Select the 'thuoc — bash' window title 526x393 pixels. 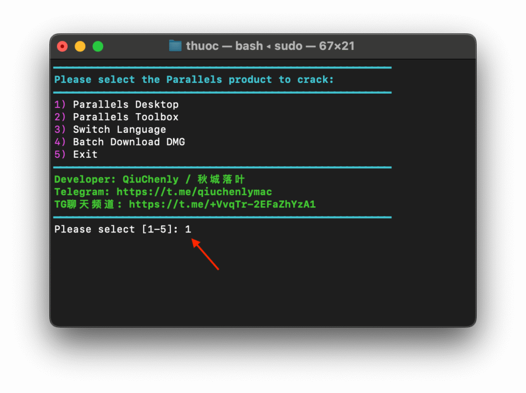click(x=225, y=46)
